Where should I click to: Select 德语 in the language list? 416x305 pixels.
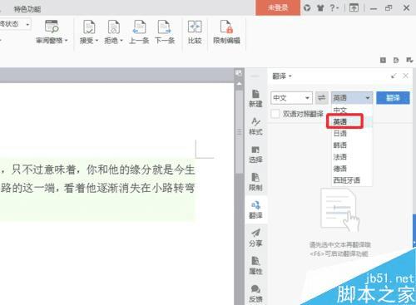coord(352,169)
